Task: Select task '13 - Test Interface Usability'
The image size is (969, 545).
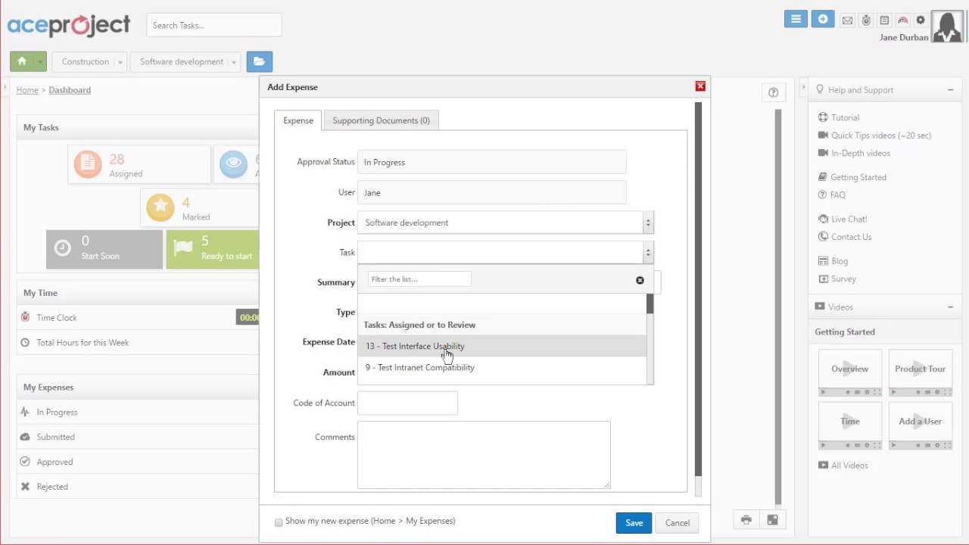Action: (x=502, y=346)
